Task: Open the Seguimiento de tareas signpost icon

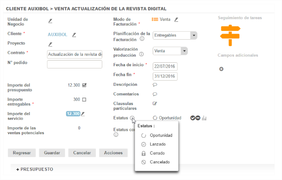Action: tap(230, 35)
